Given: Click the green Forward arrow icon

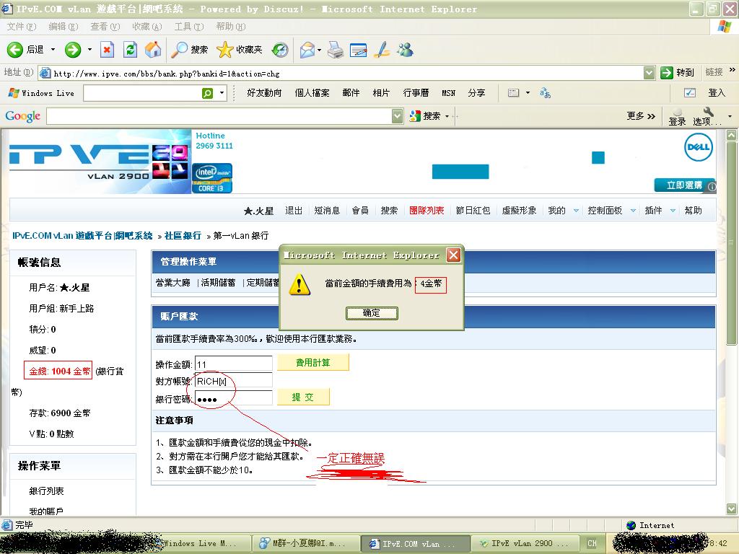Looking at the screenshot, I should click(72, 50).
